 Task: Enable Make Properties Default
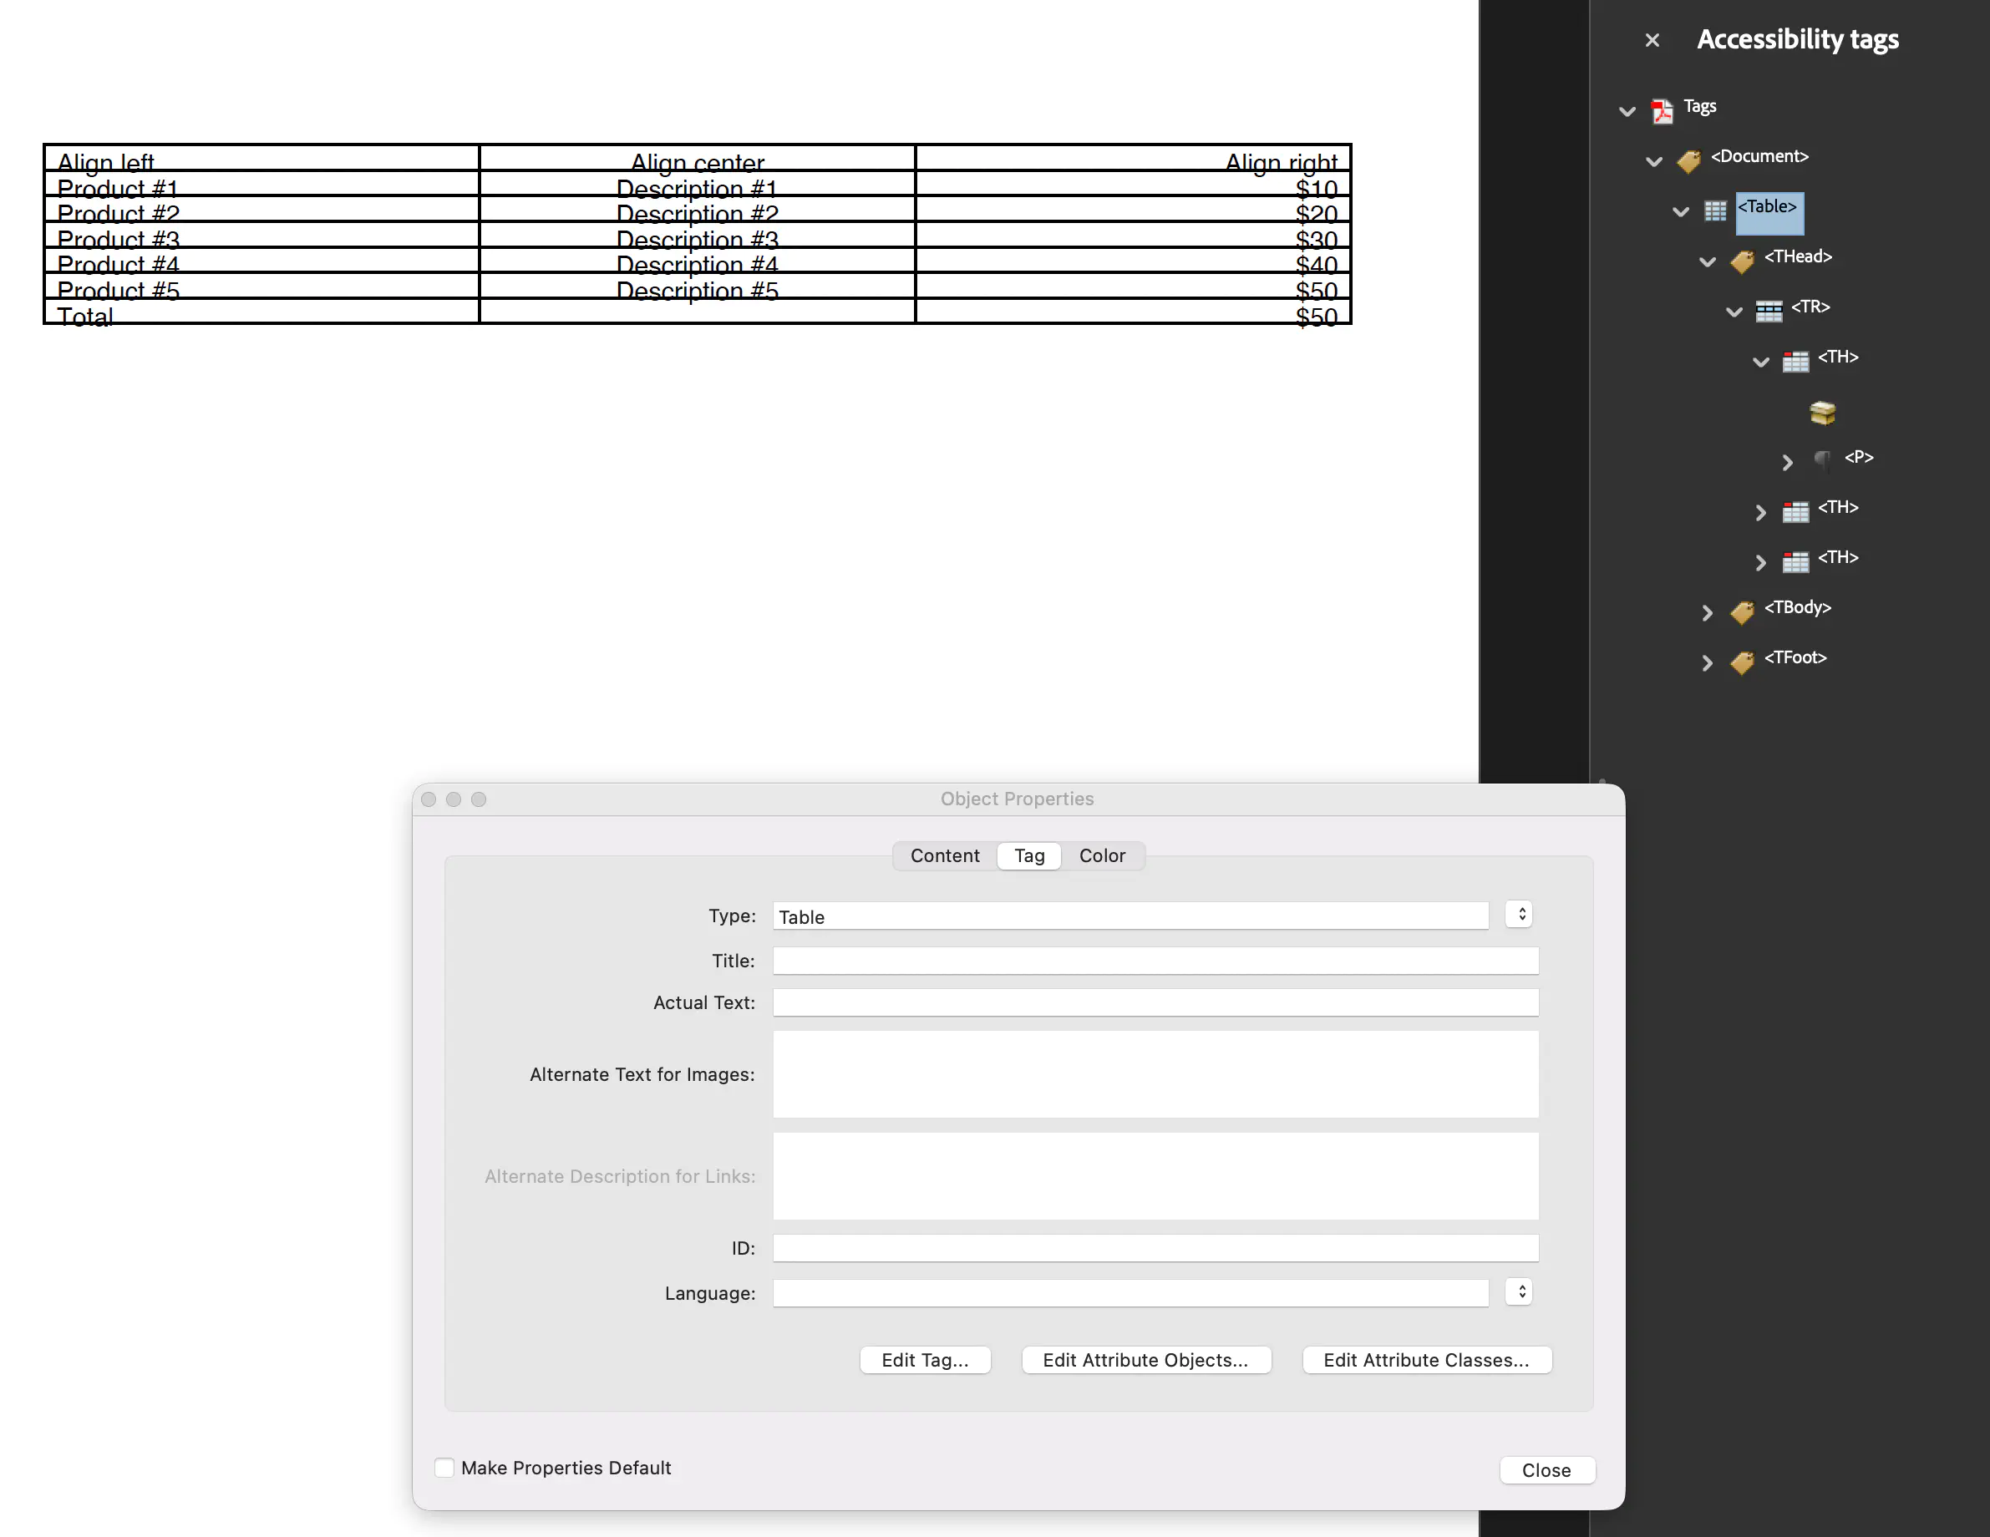444,1467
